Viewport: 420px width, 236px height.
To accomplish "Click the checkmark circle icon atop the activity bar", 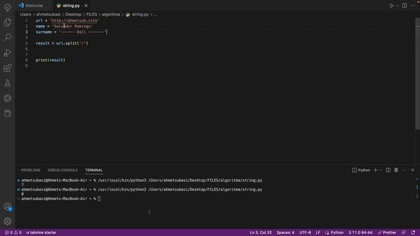I will point(7,7).
